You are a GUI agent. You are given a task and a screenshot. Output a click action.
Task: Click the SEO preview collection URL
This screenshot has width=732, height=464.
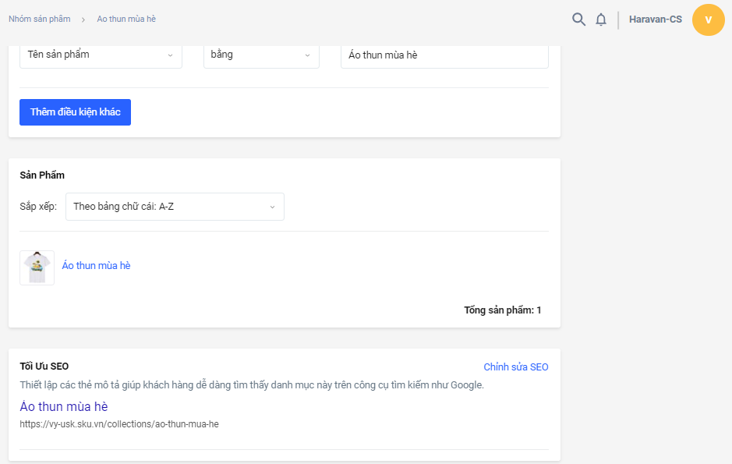coord(119,424)
